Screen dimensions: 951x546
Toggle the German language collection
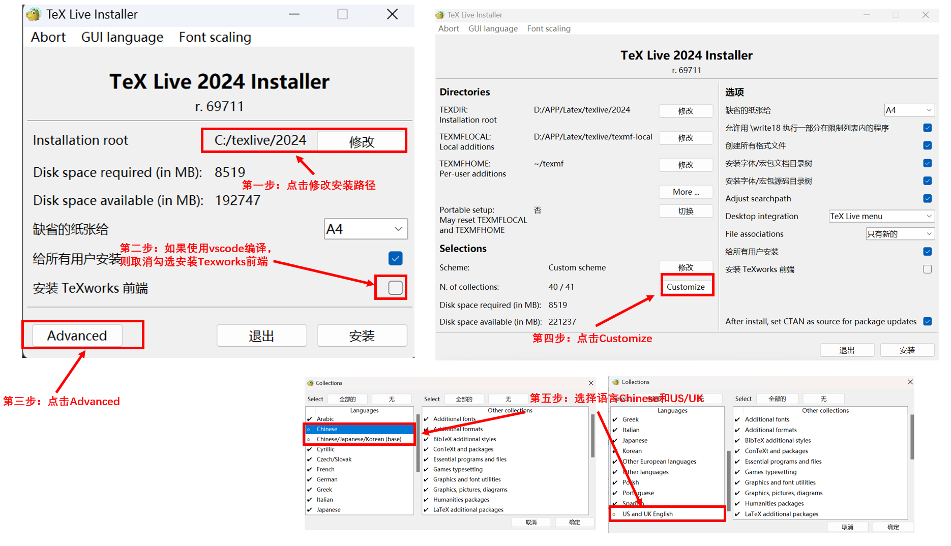(360, 479)
